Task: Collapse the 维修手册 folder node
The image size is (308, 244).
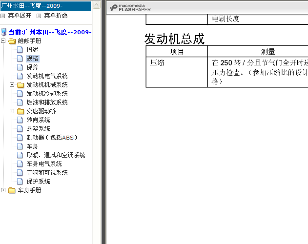Action: click(3, 41)
